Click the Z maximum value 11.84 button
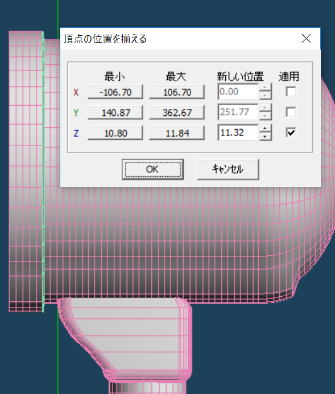The width and height of the screenshot is (335, 394). [177, 133]
